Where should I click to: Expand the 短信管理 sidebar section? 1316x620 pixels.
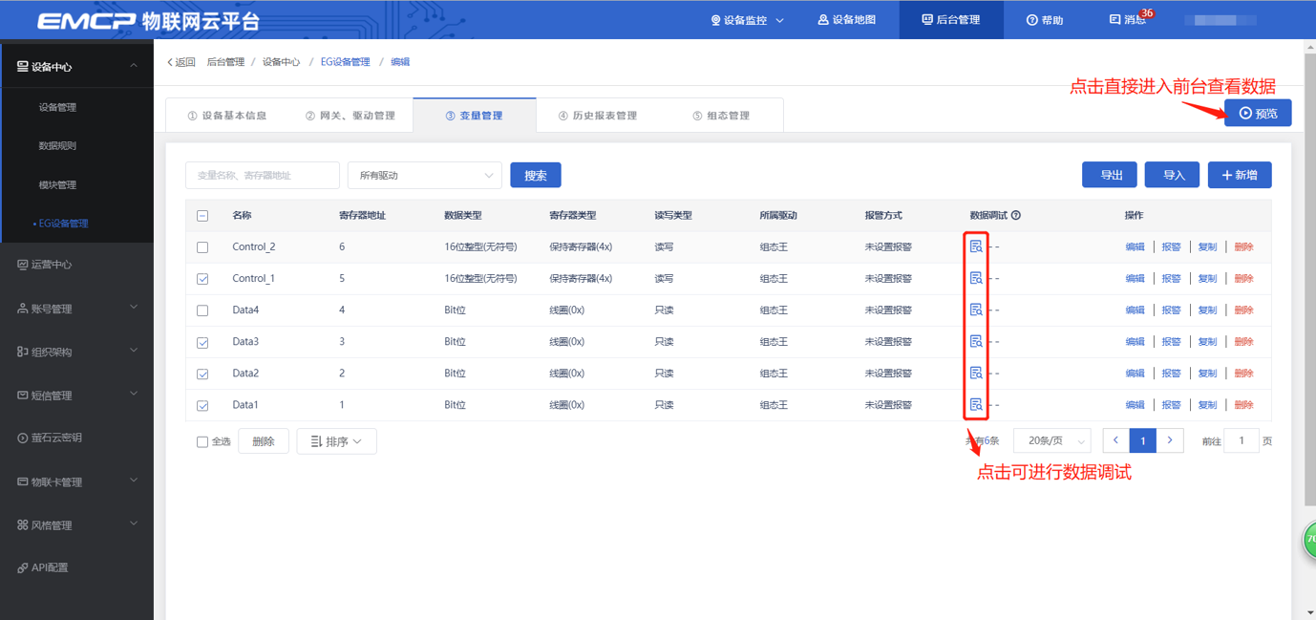[x=134, y=394]
